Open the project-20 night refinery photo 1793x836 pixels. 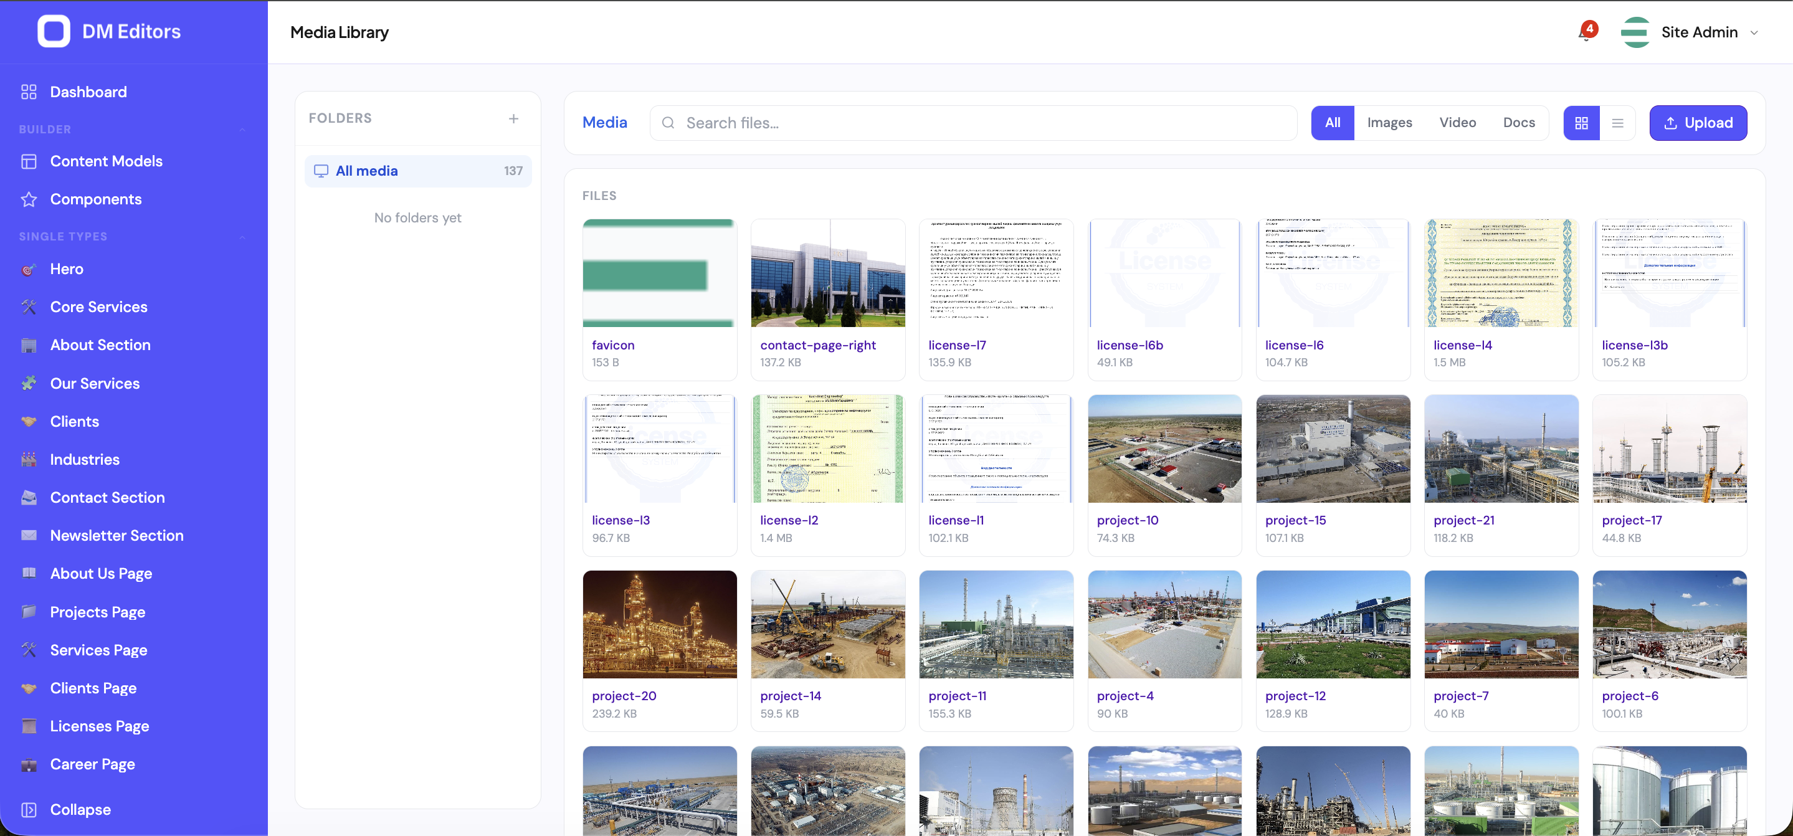click(x=659, y=624)
